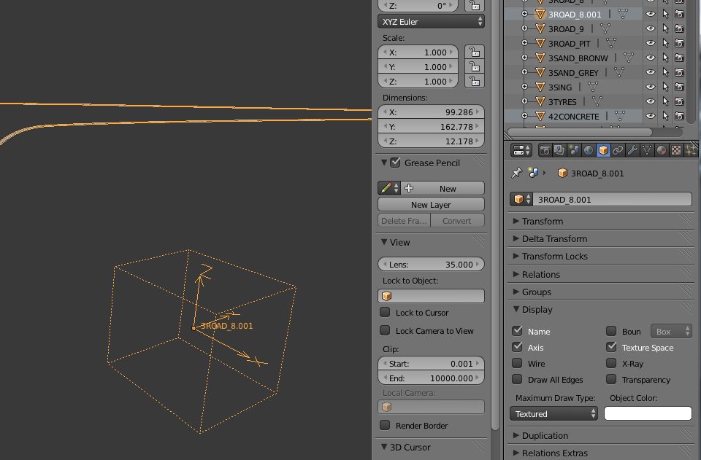This screenshot has height=460, width=701.
Task: Uncheck the Grease Pencil checkbox
Action: point(395,163)
